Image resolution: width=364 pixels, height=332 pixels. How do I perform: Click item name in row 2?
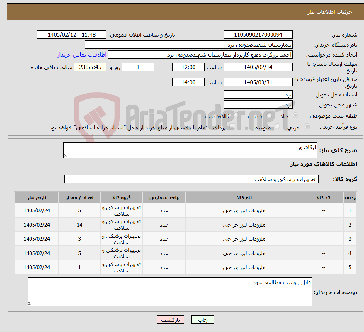[x=244, y=225]
